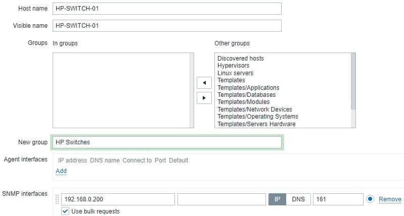Viewport: 404px width, 216px height.
Task: Click the Visible name input field
Action: [167, 26]
